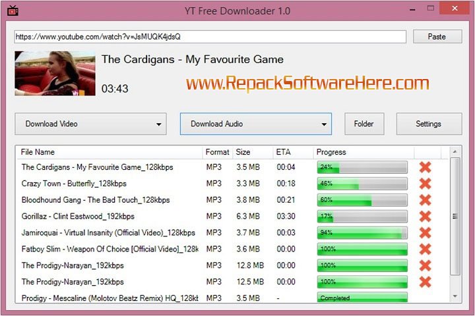Click the video duration "03:43"
The image size is (475, 316).
(x=115, y=89)
